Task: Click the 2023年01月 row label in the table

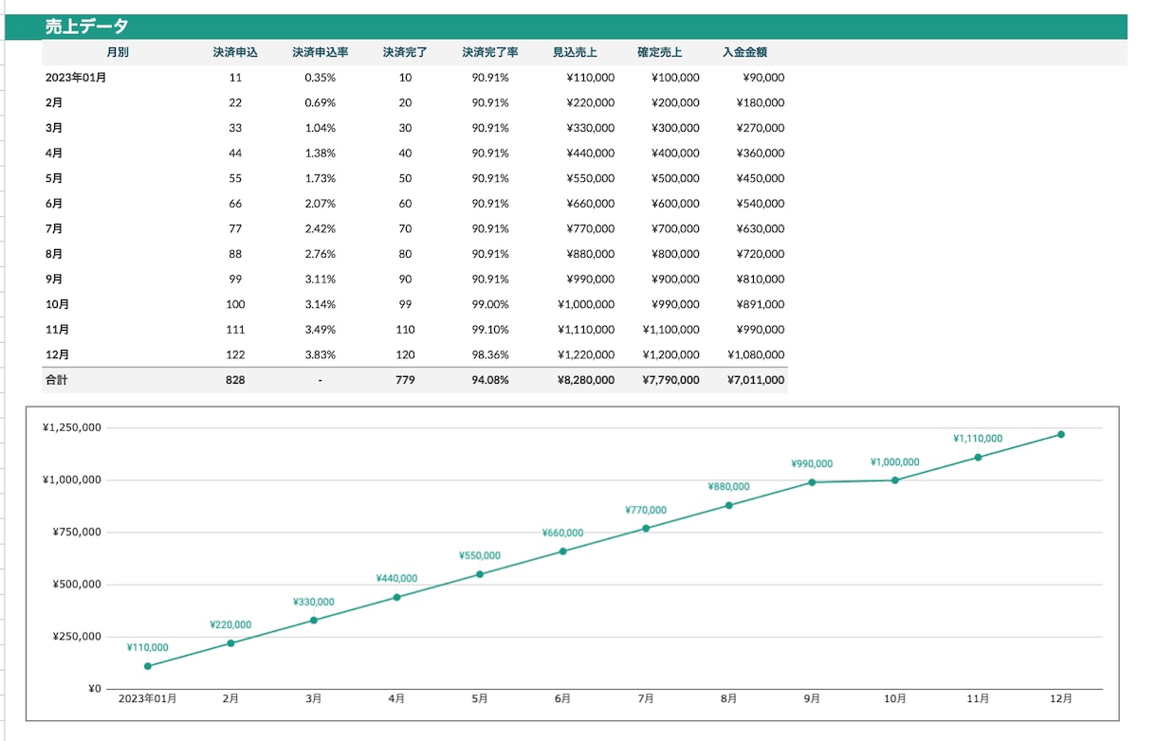Action: click(x=76, y=78)
